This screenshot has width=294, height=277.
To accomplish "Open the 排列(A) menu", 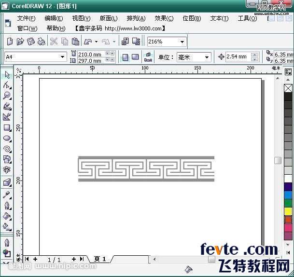I will tap(136, 18).
